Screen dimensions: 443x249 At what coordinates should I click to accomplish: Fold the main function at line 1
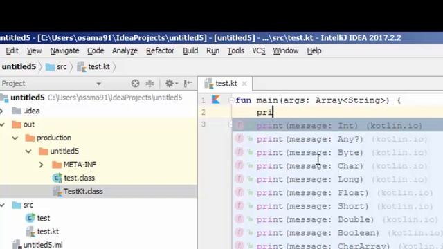[x=231, y=100]
